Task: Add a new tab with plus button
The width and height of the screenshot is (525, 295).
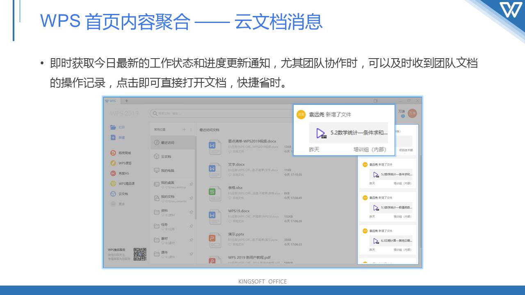Action: point(127,101)
